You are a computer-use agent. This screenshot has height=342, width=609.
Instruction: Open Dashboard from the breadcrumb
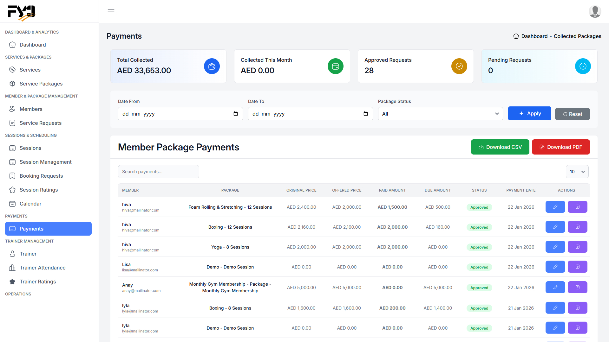coord(535,36)
